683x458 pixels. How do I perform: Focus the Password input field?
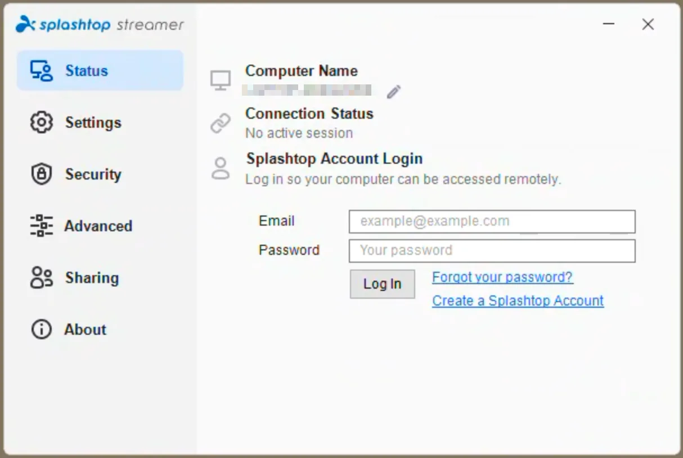point(492,251)
